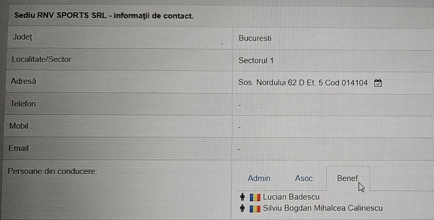Screen dimensions: 434x220
Task: Click the person icon next to Lucian Badescu
Action: (242, 197)
